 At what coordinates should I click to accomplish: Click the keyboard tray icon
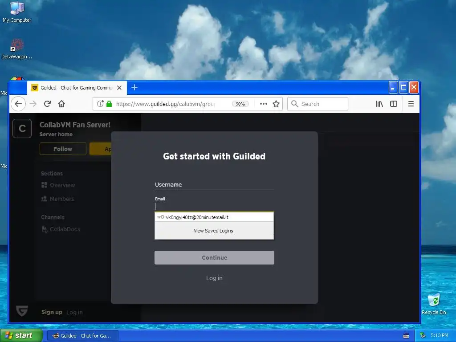[x=406, y=336]
